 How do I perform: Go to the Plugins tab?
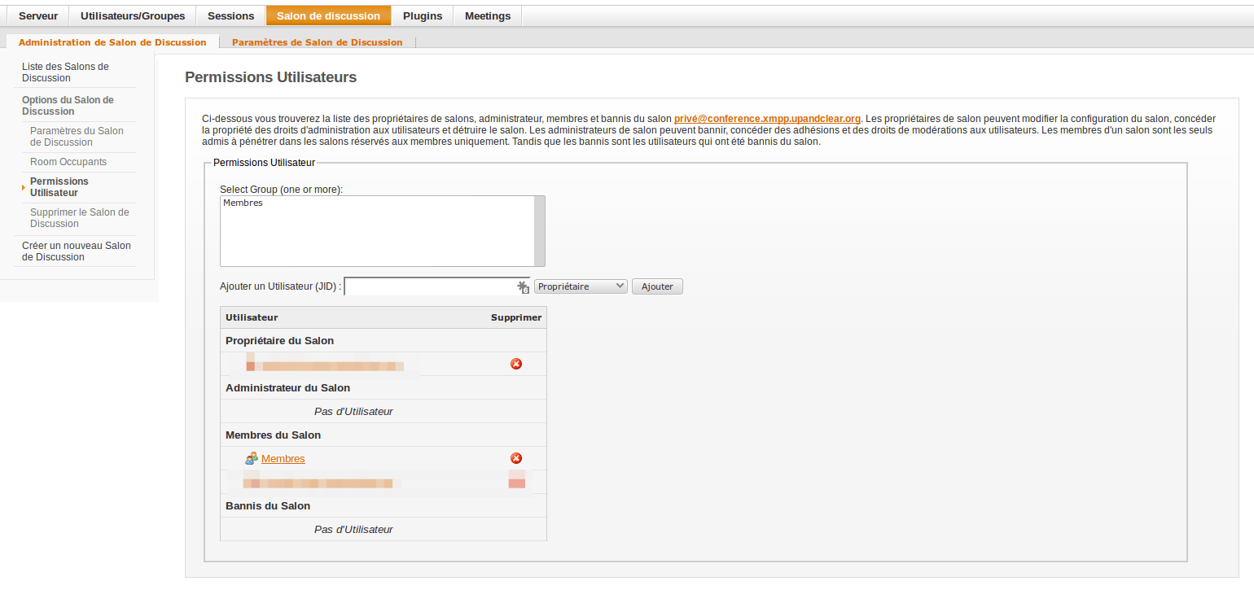423,15
